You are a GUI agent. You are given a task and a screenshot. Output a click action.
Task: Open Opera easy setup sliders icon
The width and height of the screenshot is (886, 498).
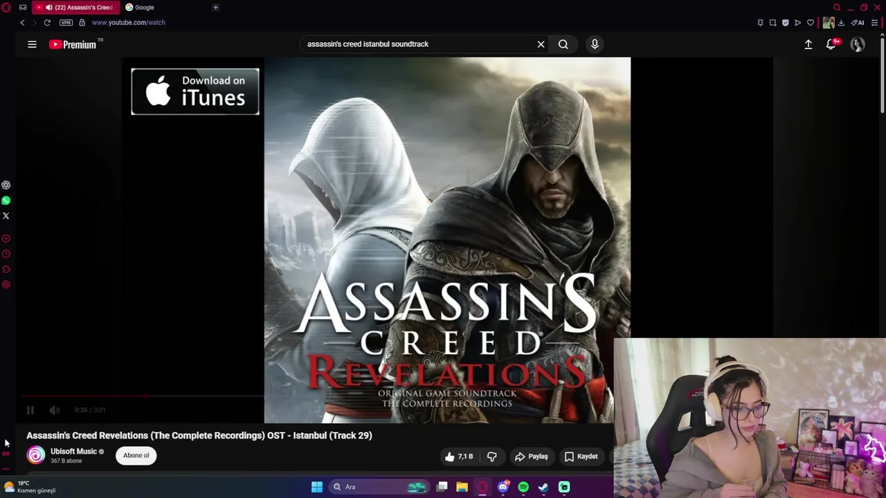(874, 23)
